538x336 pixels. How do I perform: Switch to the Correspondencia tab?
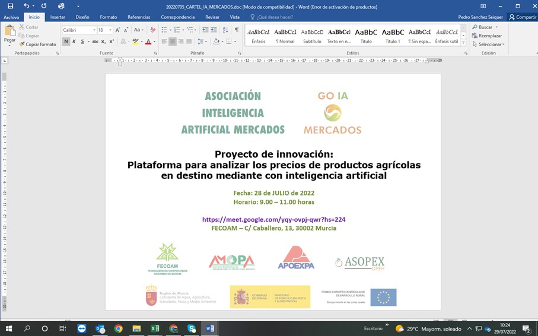coord(178,17)
